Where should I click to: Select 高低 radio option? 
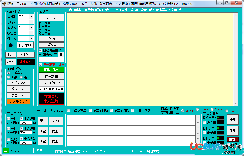click(x=21, y=77)
